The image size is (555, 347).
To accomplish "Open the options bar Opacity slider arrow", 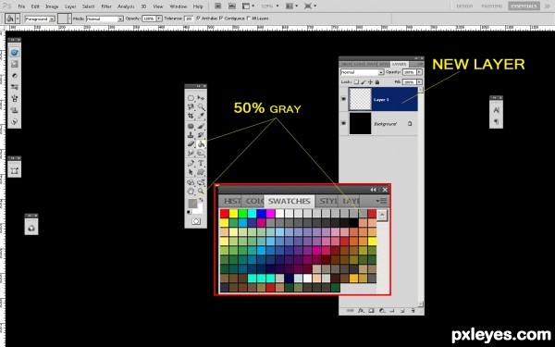I will pyautogui.click(x=159, y=19).
